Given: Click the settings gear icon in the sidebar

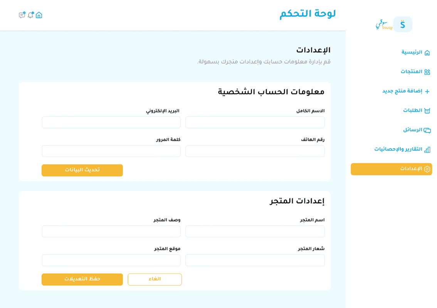Looking at the screenshot, I should pos(427,169).
